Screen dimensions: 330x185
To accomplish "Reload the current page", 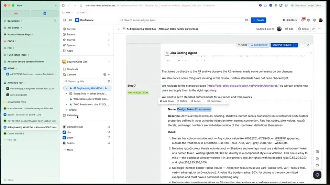I will (81, 6).
